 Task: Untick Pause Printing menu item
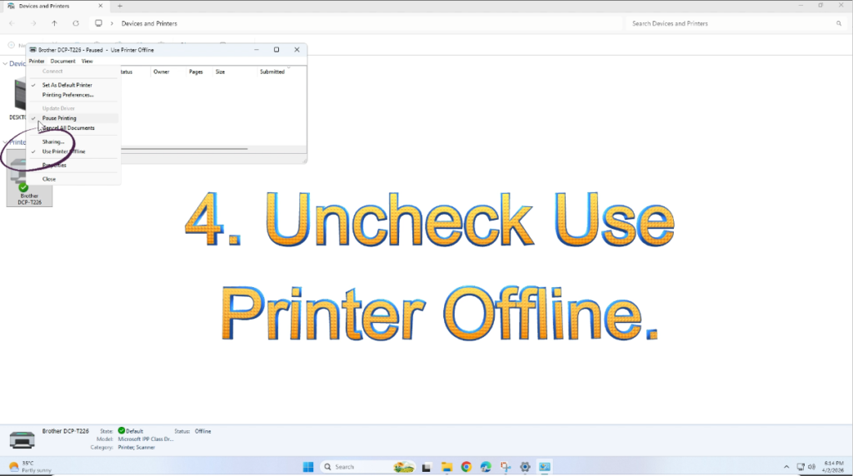[x=59, y=118]
